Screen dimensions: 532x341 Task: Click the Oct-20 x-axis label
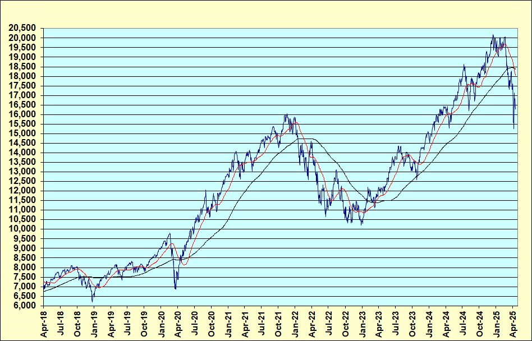(212, 324)
